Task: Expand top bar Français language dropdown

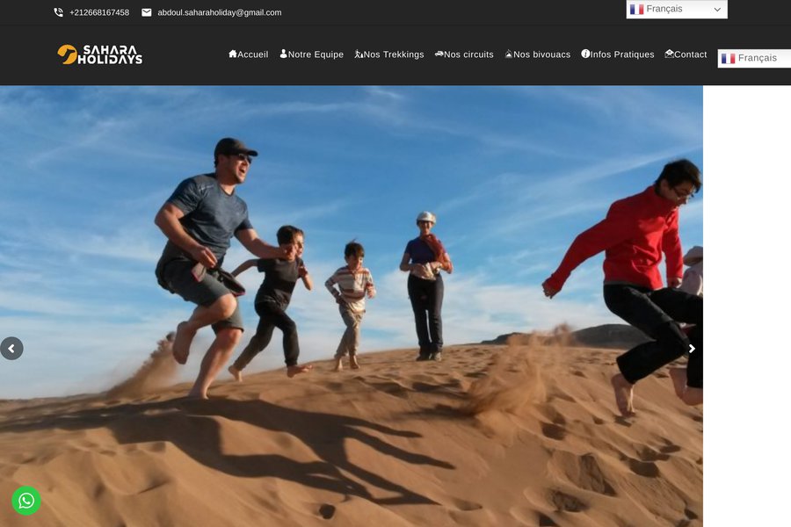Action: [677, 9]
